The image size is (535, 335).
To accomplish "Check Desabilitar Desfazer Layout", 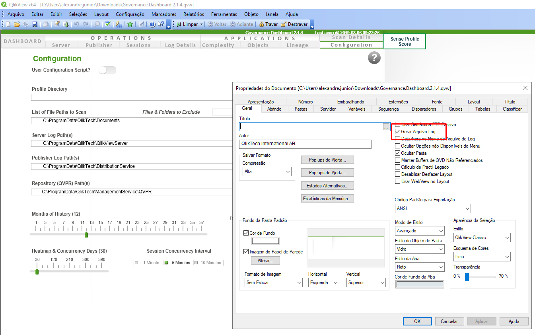I will [x=397, y=174].
